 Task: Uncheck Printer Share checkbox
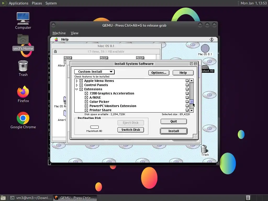[x=86, y=110]
